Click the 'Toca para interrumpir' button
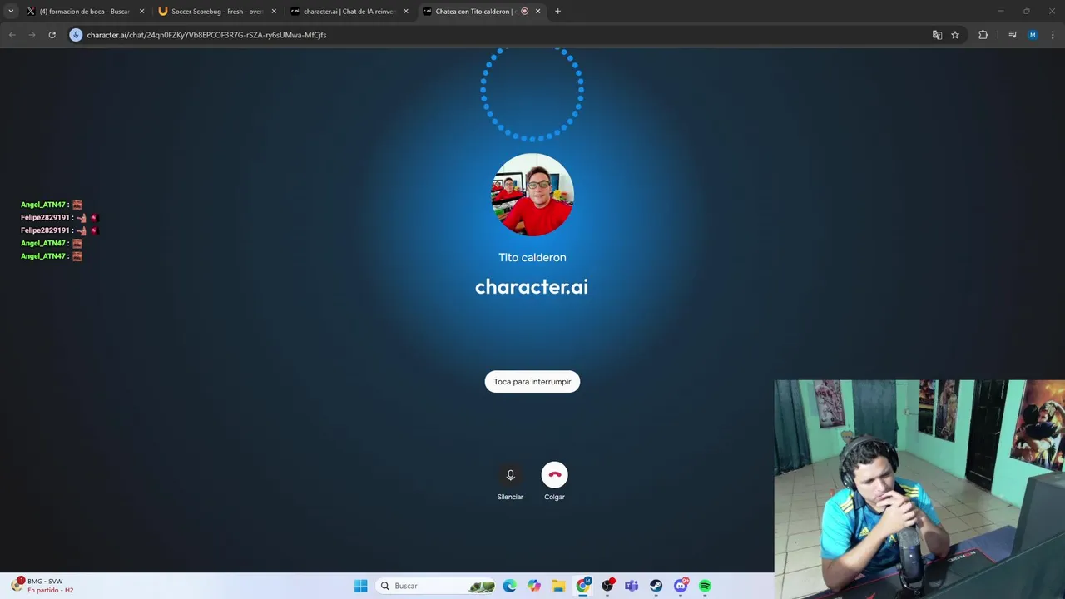The image size is (1065, 599). [532, 382]
